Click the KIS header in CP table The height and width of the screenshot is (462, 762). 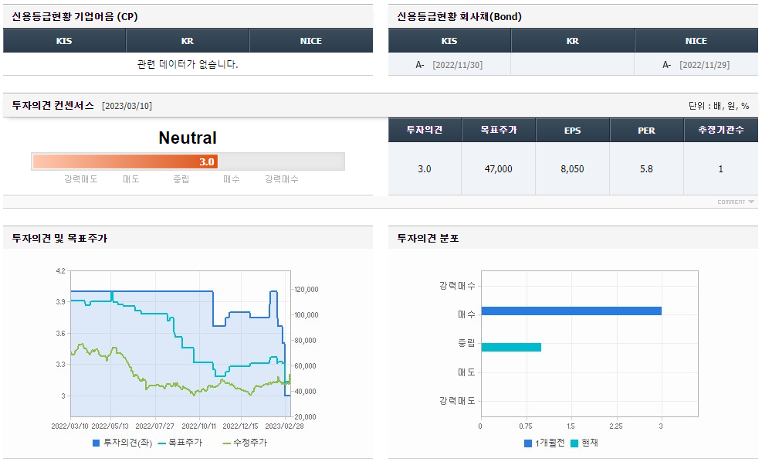tap(64, 41)
